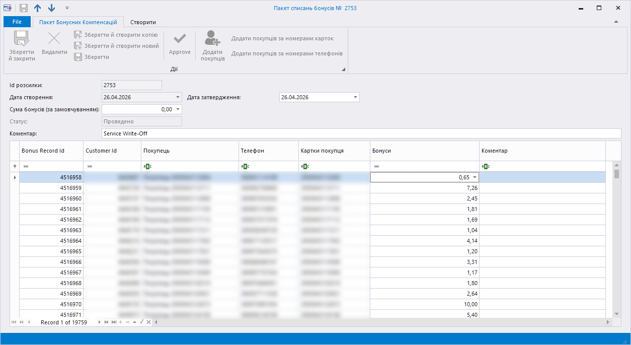This screenshot has width=631, height=345.
Task: Switch to the Створити ribbon tab
Action: tap(143, 22)
